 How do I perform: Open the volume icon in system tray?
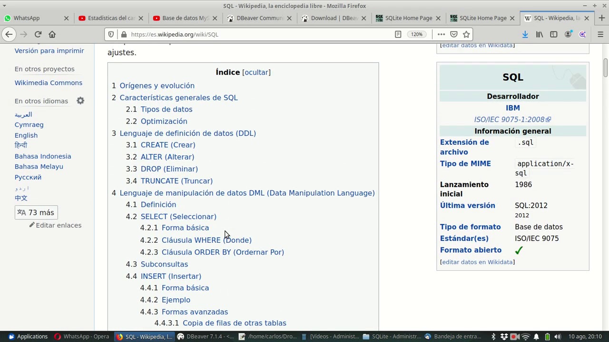[557, 337]
